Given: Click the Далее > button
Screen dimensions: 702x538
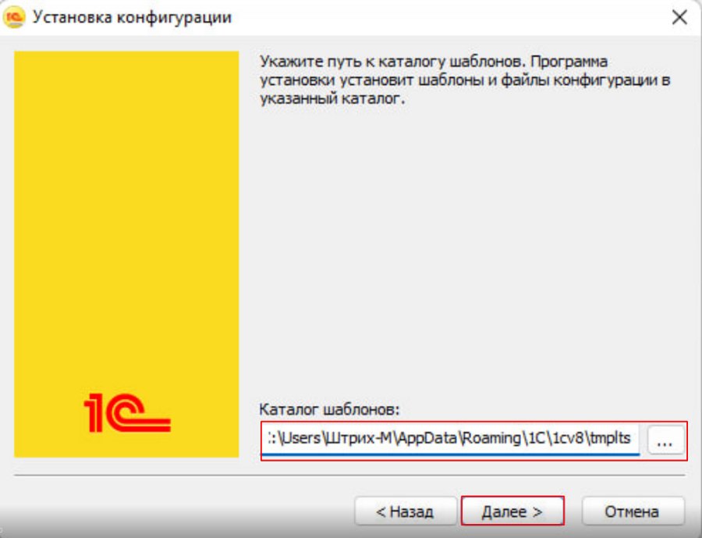Looking at the screenshot, I should 512,511.
